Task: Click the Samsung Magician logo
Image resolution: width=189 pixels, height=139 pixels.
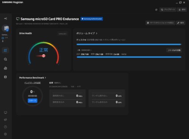Action: coord(12,2)
